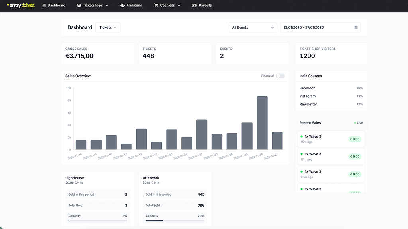Click the tallest bar for 2026-01-26

[x=262, y=123]
